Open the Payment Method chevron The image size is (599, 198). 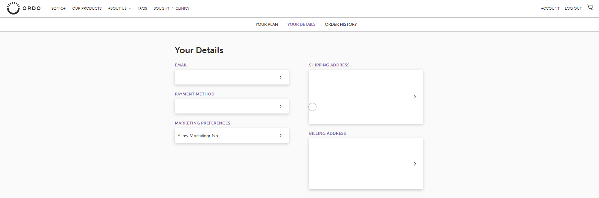(x=280, y=106)
